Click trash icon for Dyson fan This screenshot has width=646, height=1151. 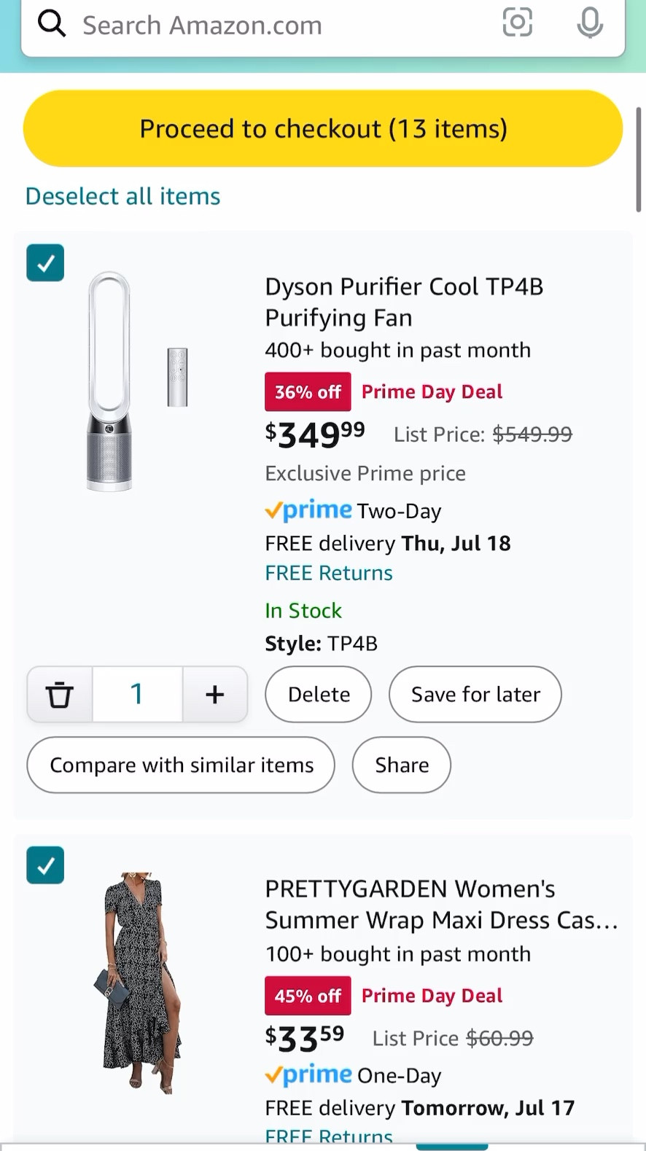click(x=60, y=694)
